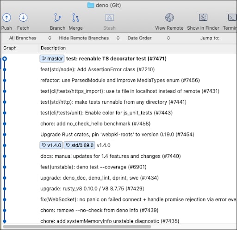Click the Graph column header
Image resolution: width=237 pixels, height=230 pixels.
tap(10, 48)
